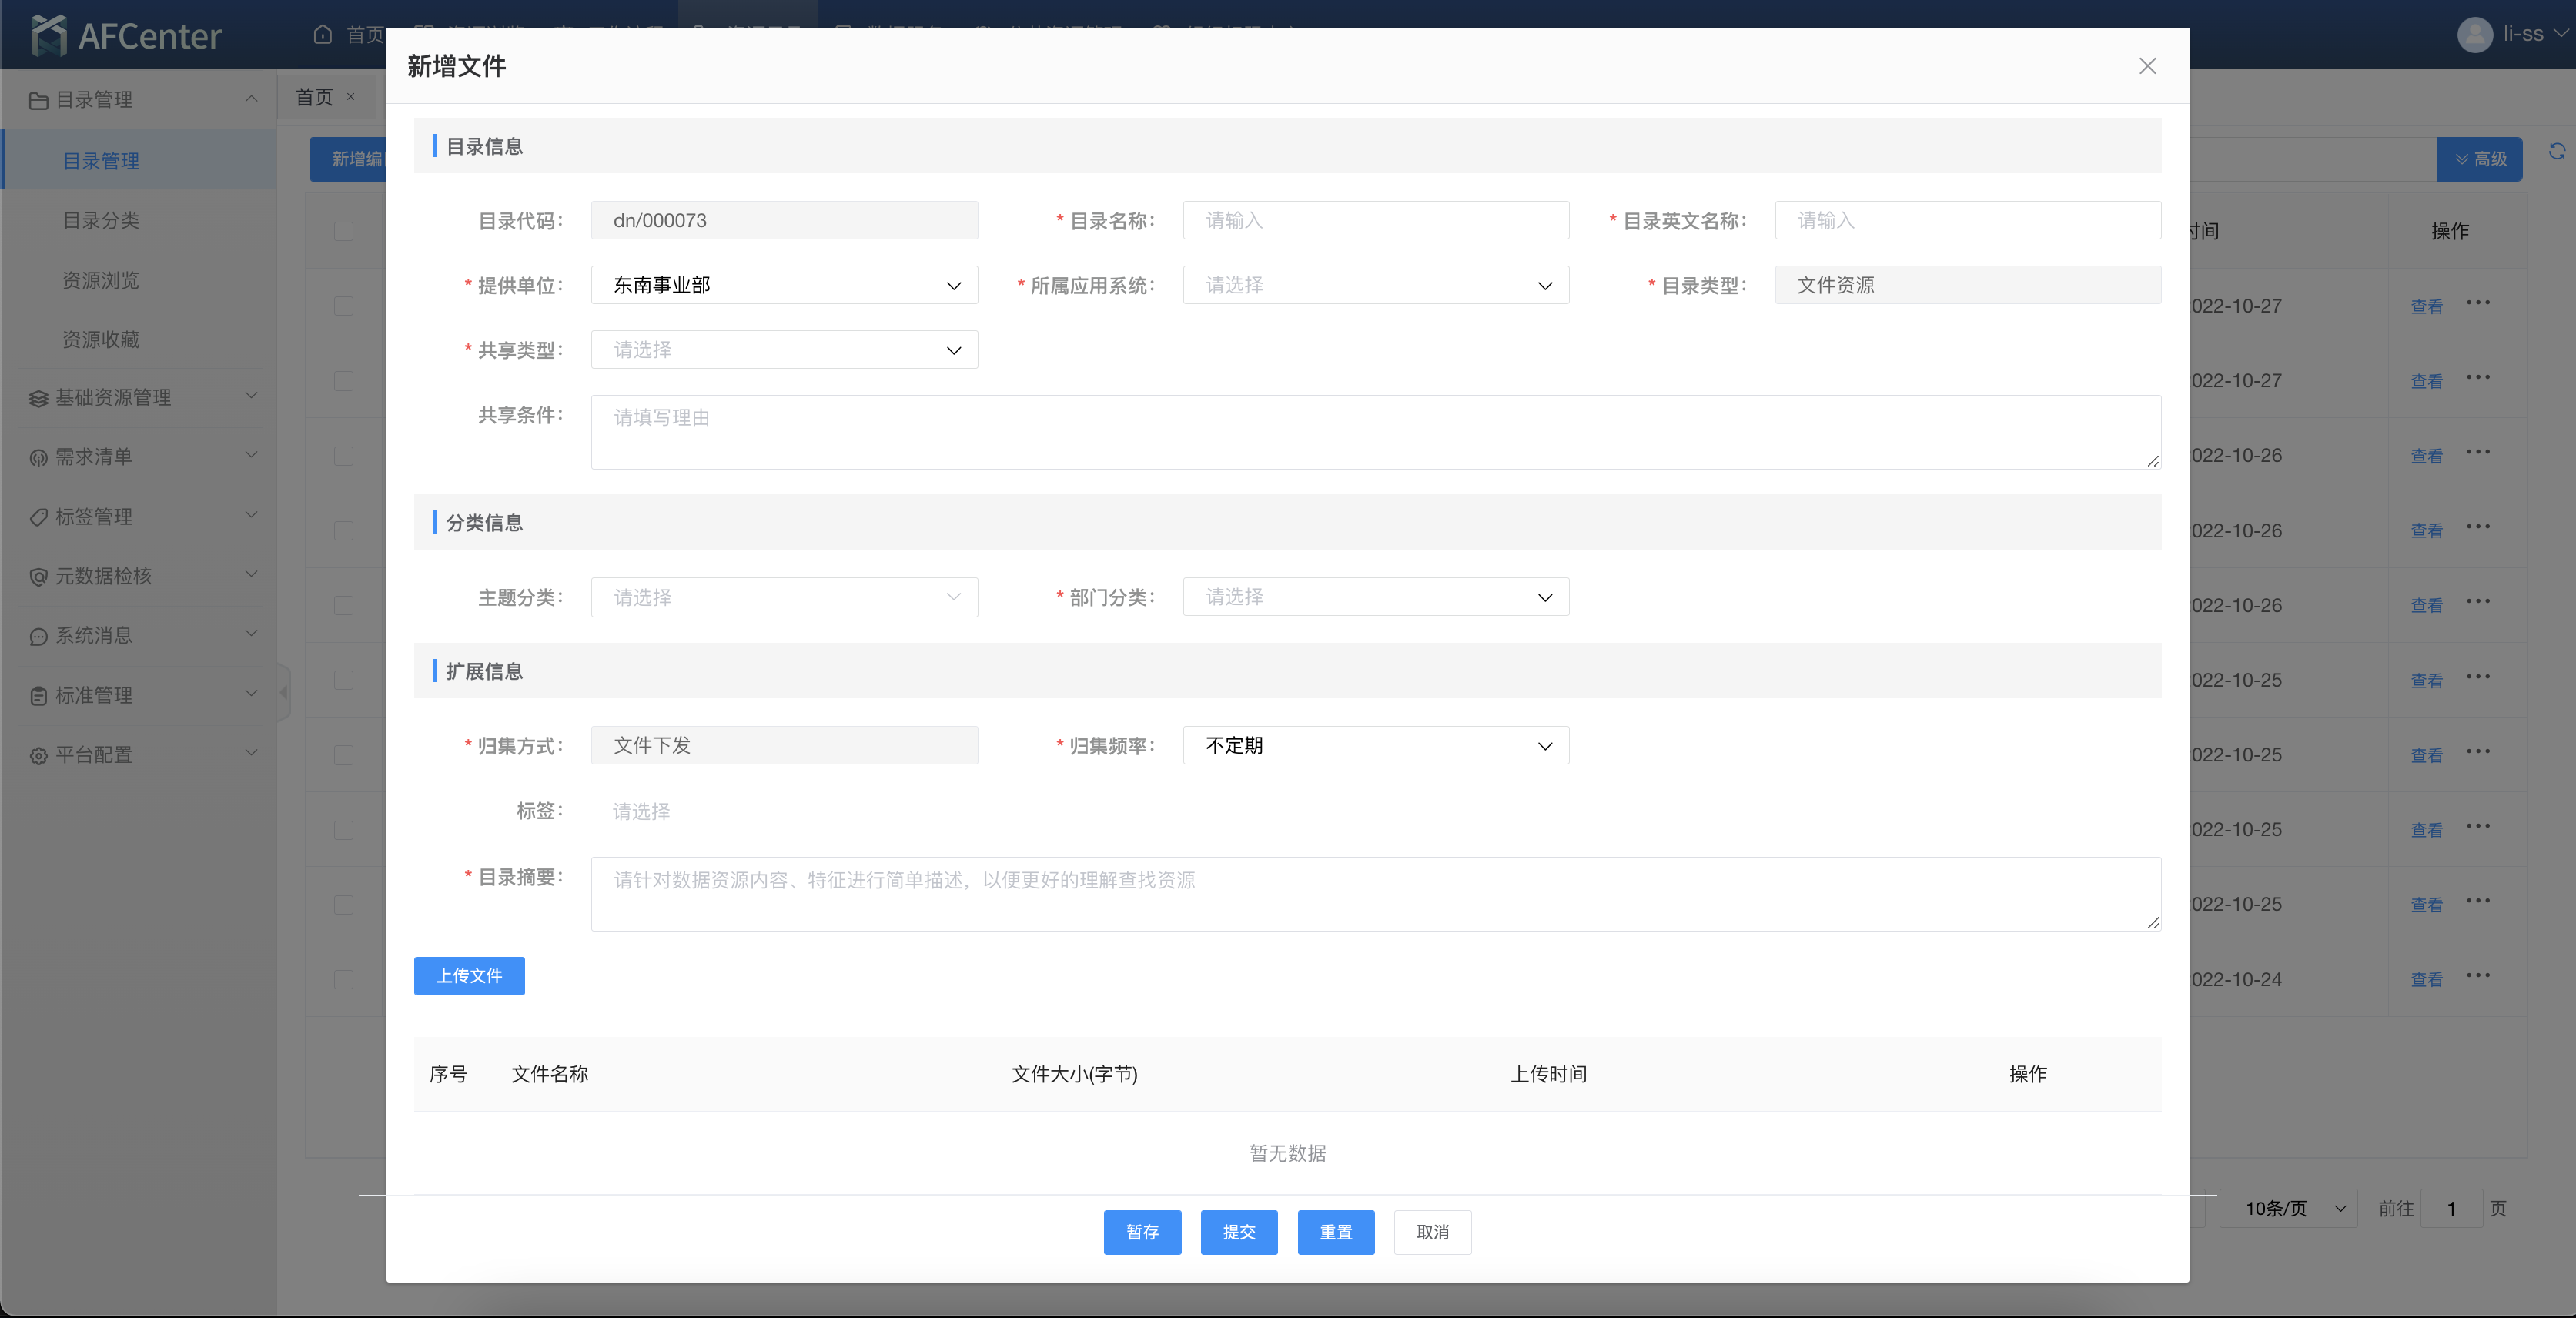
Task: Open the 归集频率 dropdown showing 不定期
Action: pyautogui.click(x=1375, y=745)
